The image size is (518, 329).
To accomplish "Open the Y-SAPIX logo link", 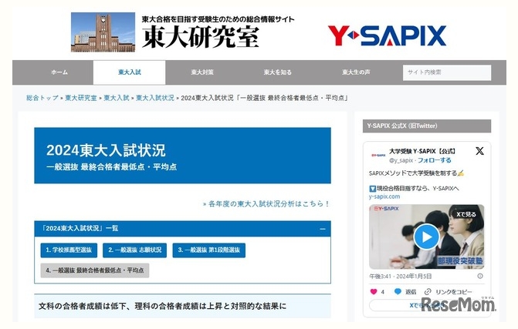I will click(x=387, y=35).
